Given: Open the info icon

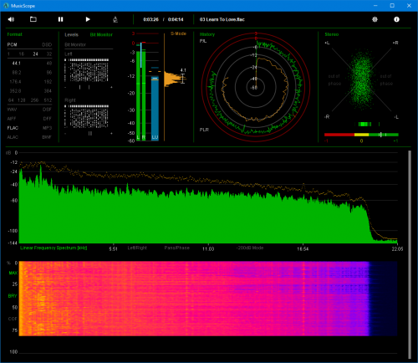Looking at the screenshot, I should 396,19.
